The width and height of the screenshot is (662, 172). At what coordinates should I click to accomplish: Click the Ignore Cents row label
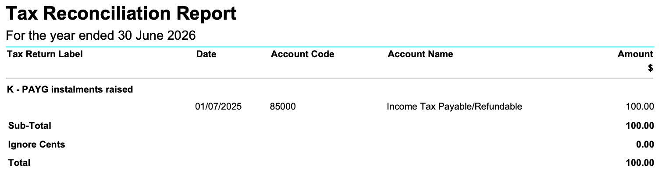[36, 144]
